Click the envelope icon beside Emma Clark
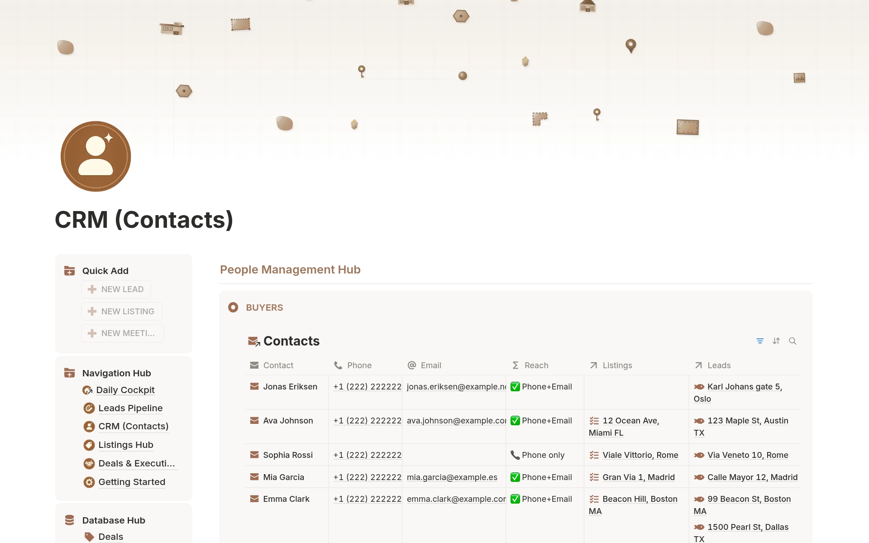This screenshot has height=543, width=869. pyautogui.click(x=254, y=499)
